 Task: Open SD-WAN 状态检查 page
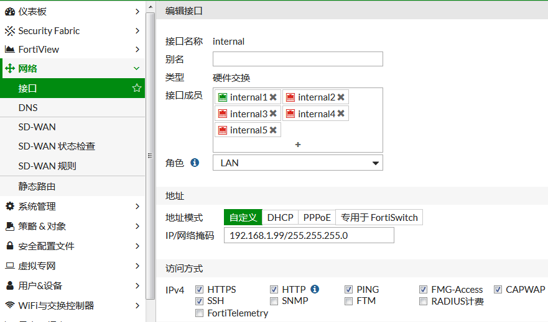point(72,146)
